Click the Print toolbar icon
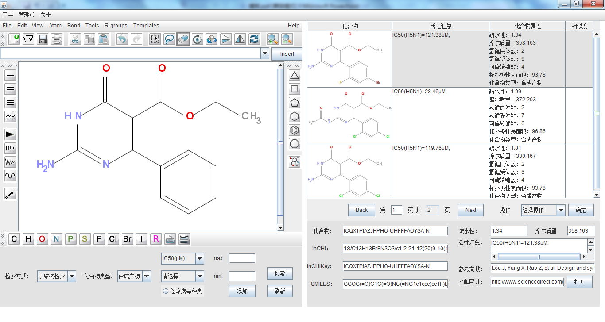Screen dimensions: 605x322 57,39
